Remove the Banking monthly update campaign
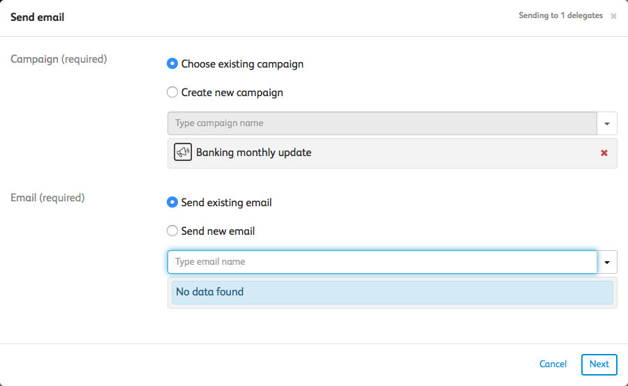 coord(604,153)
